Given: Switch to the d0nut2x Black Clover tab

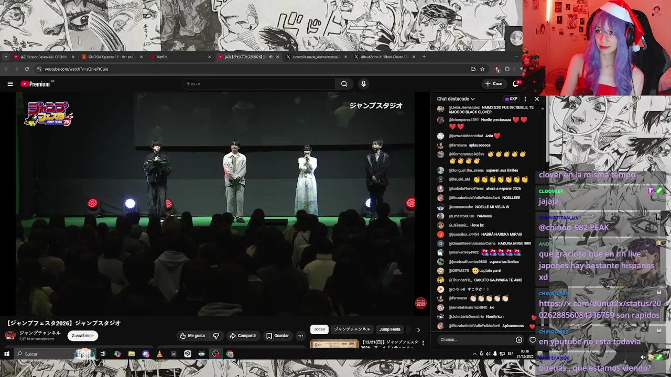Looking at the screenshot, I should point(384,57).
